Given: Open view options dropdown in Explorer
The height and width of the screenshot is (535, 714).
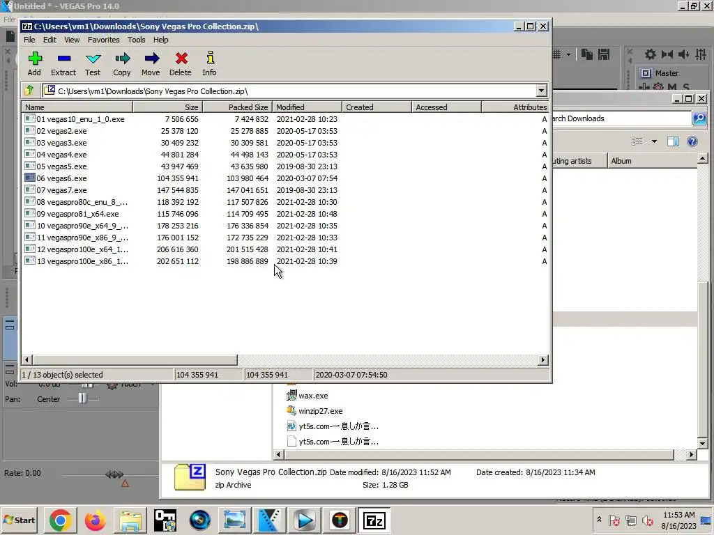Looking at the screenshot, I should click(x=654, y=141).
